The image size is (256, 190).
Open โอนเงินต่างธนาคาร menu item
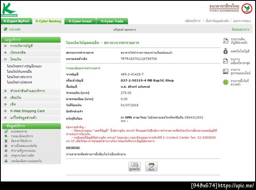click(x=19, y=77)
